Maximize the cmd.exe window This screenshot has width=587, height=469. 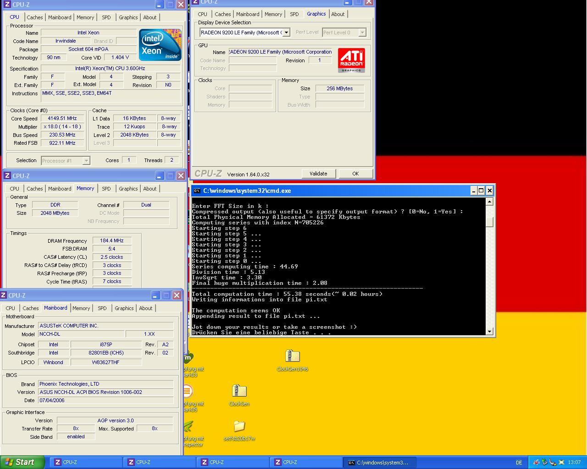(x=481, y=191)
